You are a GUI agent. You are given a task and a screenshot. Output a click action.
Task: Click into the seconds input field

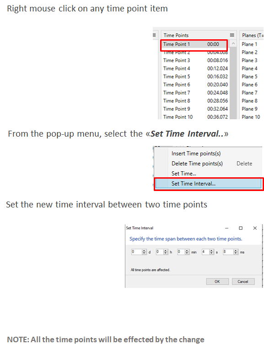(x=205, y=252)
